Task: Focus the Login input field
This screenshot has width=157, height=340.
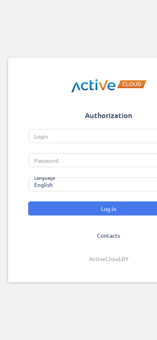Action: [93, 136]
